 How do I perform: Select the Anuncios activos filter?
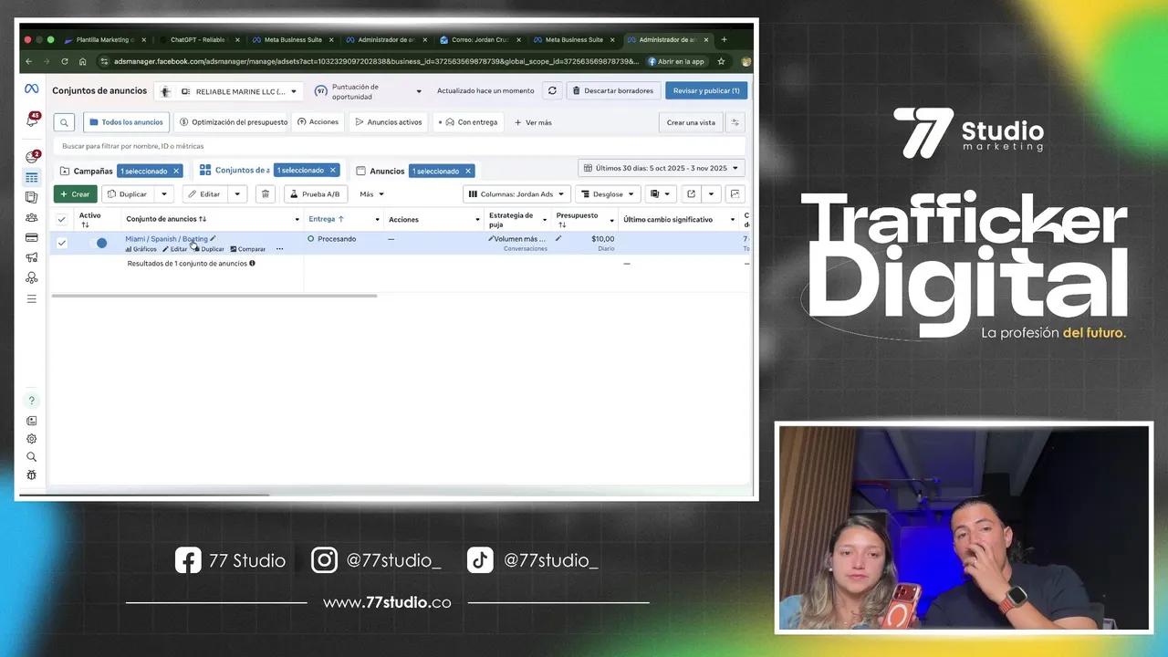tap(387, 122)
